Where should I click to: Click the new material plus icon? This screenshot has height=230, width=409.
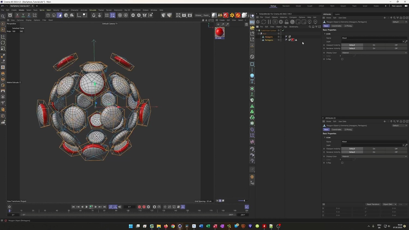pos(218,25)
